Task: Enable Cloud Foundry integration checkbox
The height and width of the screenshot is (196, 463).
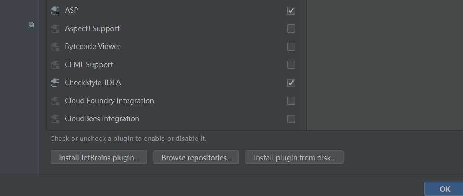Action: tap(291, 101)
